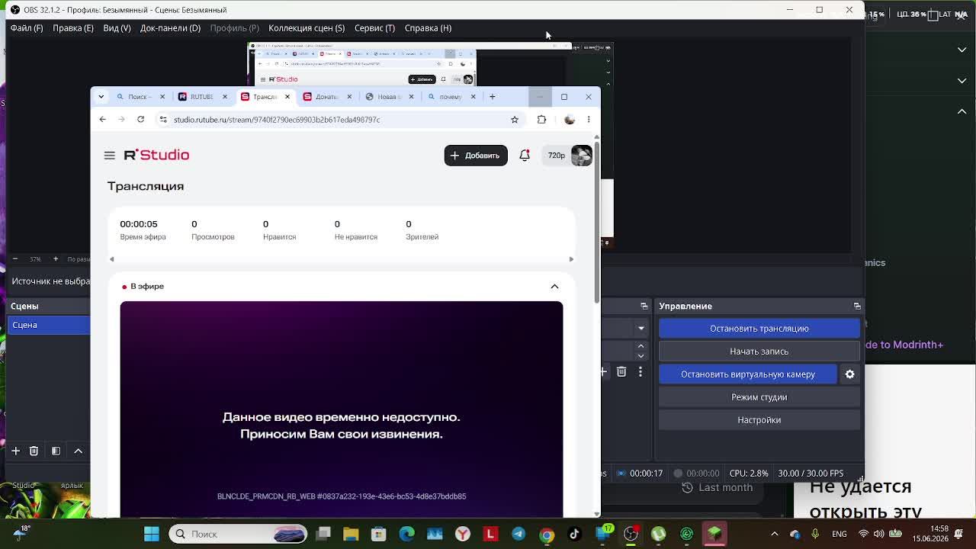This screenshot has width=976, height=549.
Task: Open the Док-панели menu in OBS
Action: [170, 28]
